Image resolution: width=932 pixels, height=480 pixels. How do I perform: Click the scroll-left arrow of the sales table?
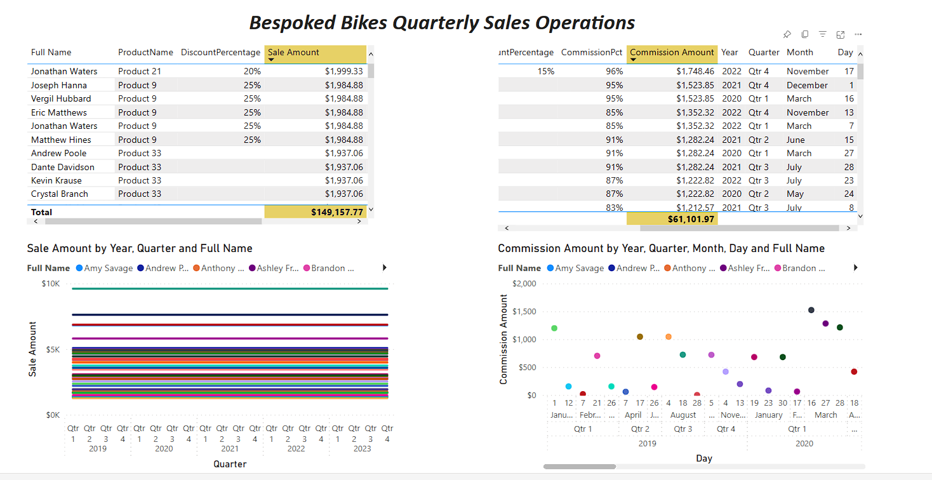point(36,222)
